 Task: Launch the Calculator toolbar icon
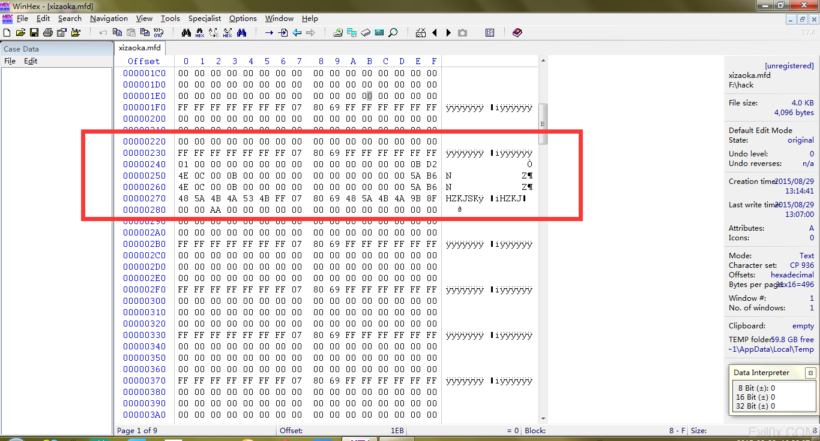(x=379, y=32)
